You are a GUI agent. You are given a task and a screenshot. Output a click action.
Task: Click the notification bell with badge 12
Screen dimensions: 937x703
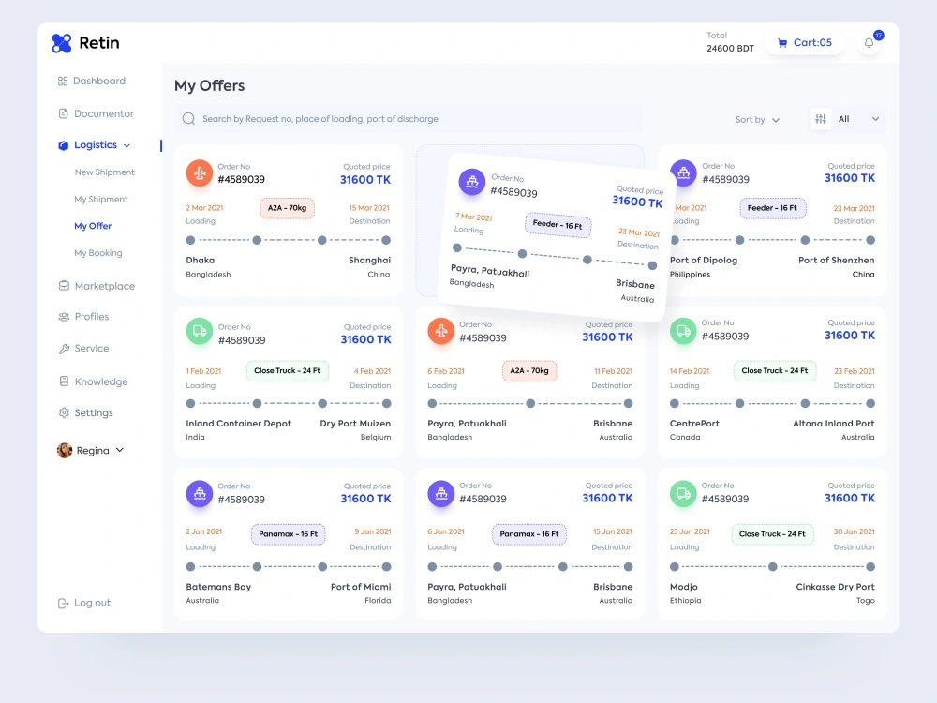[x=868, y=42]
